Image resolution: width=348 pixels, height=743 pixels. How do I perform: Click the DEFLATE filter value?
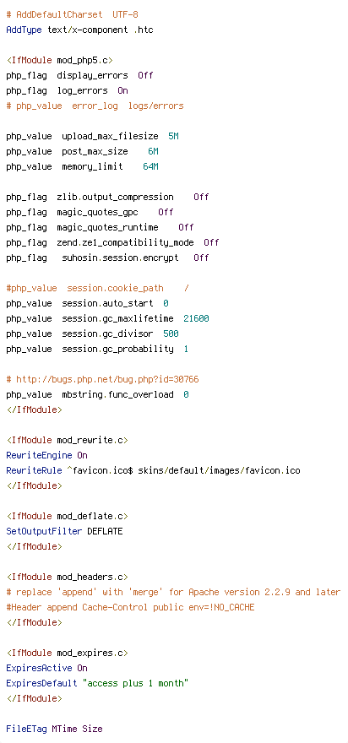coord(105,531)
